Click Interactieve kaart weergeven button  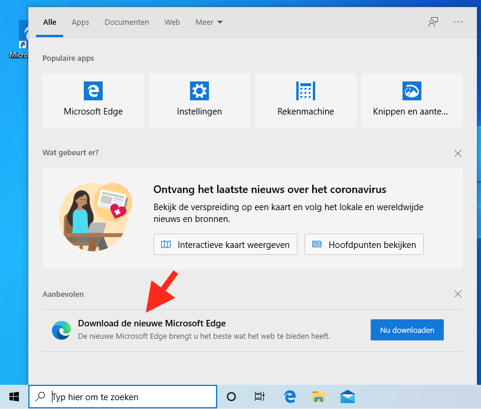tap(225, 244)
